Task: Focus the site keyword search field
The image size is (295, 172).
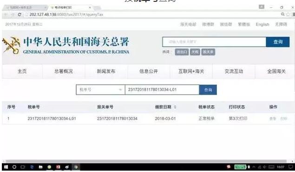Action: coord(214,42)
